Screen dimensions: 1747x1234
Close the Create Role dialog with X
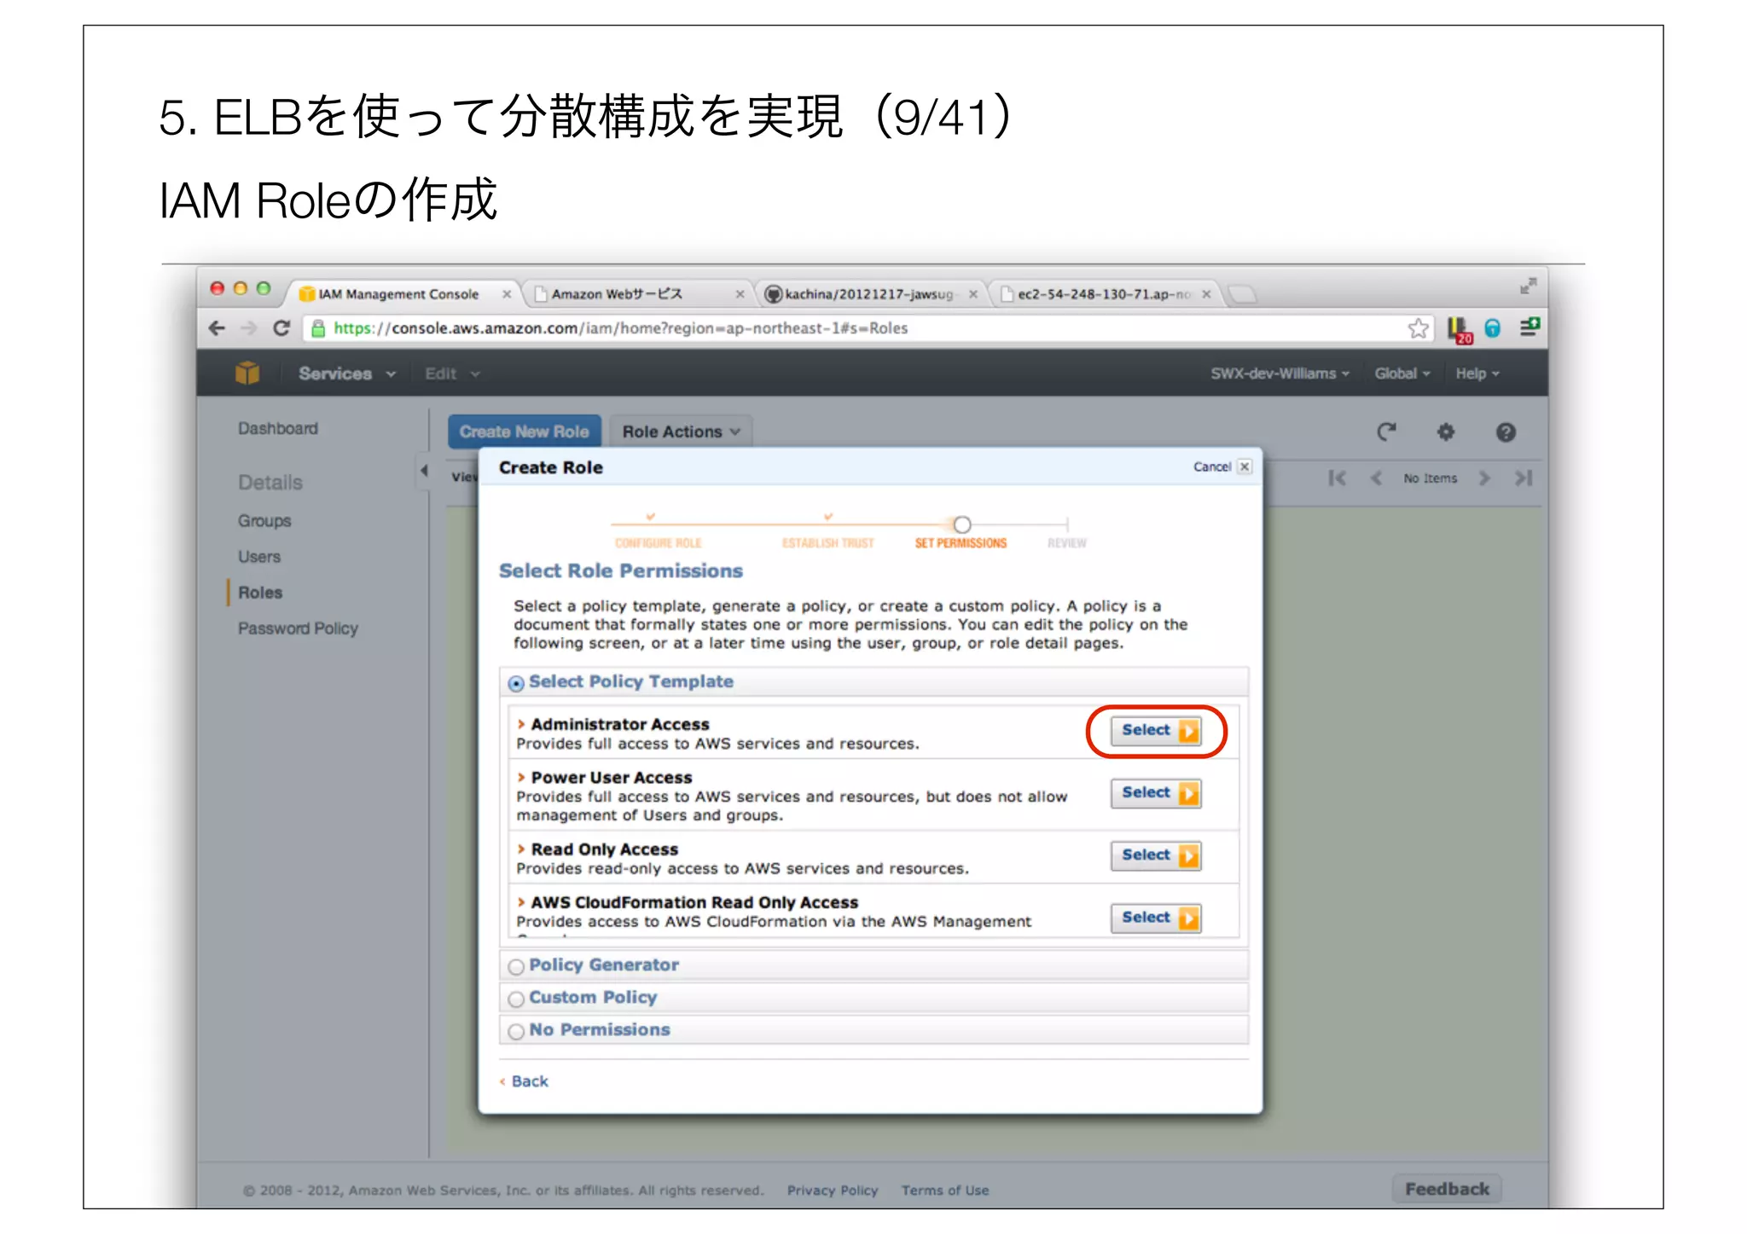coord(1245,466)
